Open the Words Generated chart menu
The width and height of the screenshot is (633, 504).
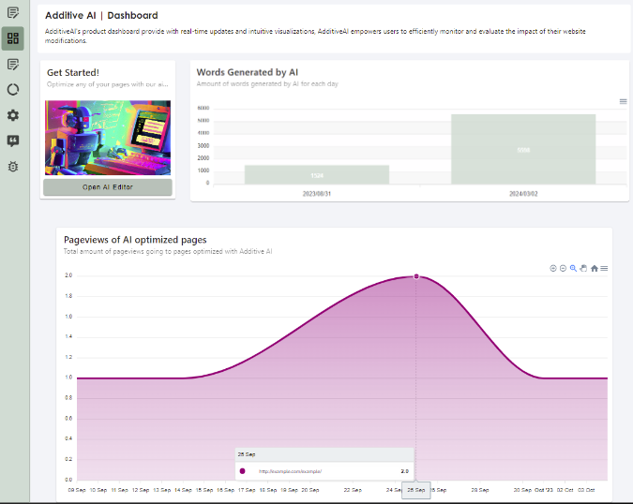pyautogui.click(x=624, y=101)
